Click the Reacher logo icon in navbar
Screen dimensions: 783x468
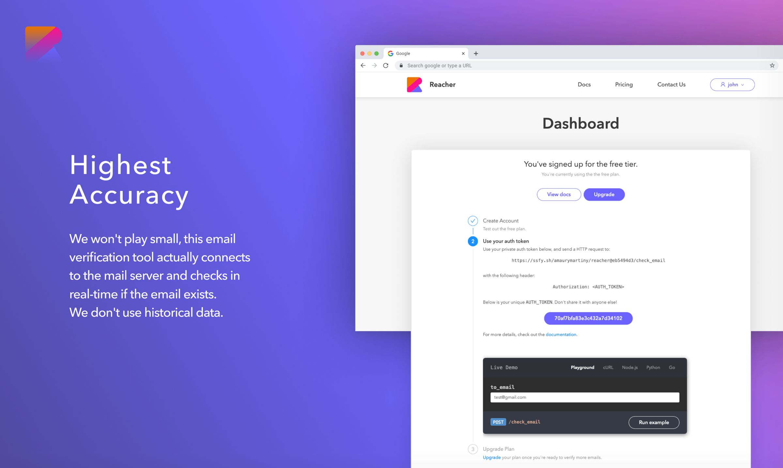tap(415, 85)
